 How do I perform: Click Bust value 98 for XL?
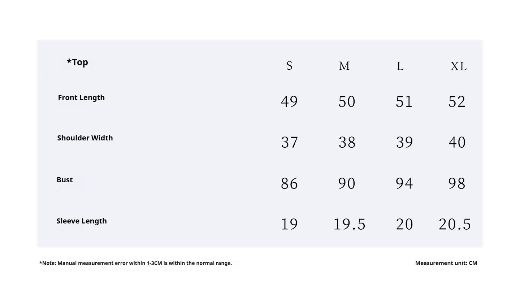click(x=457, y=183)
